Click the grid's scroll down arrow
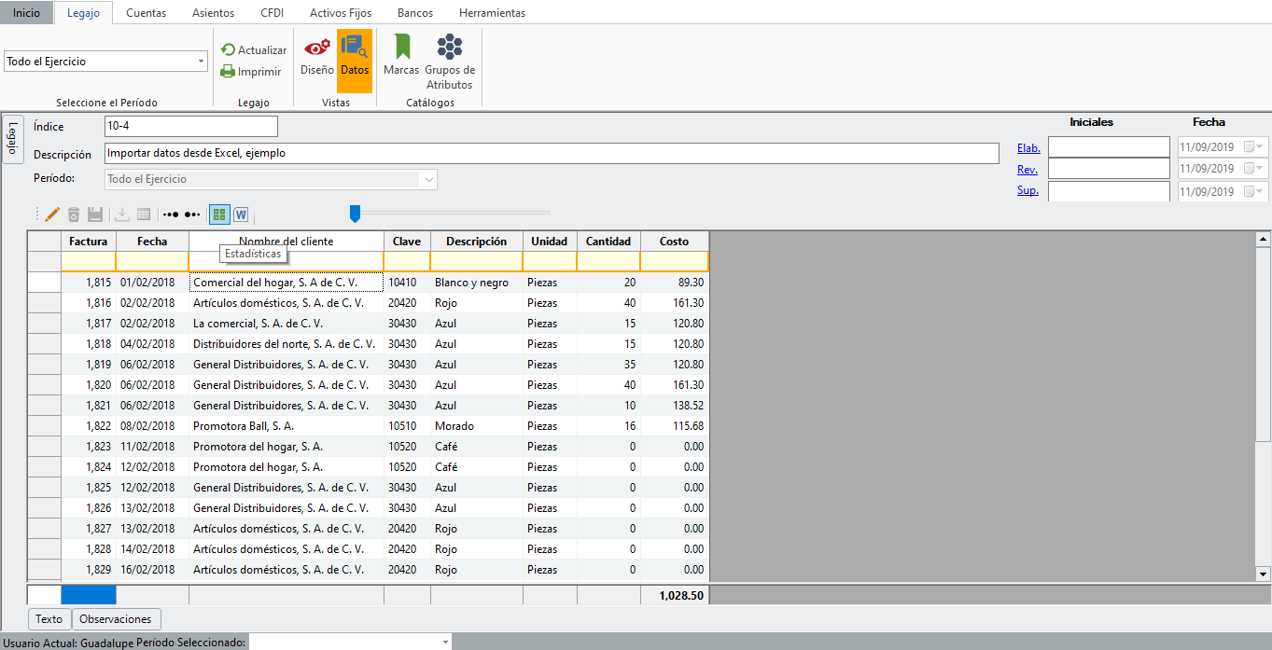The width and height of the screenshot is (1272, 650). click(1264, 574)
